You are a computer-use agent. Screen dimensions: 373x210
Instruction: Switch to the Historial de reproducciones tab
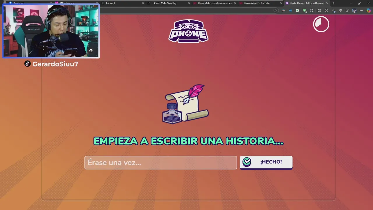pos(215,3)
